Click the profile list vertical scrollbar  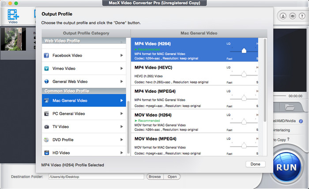click(265, 80)
